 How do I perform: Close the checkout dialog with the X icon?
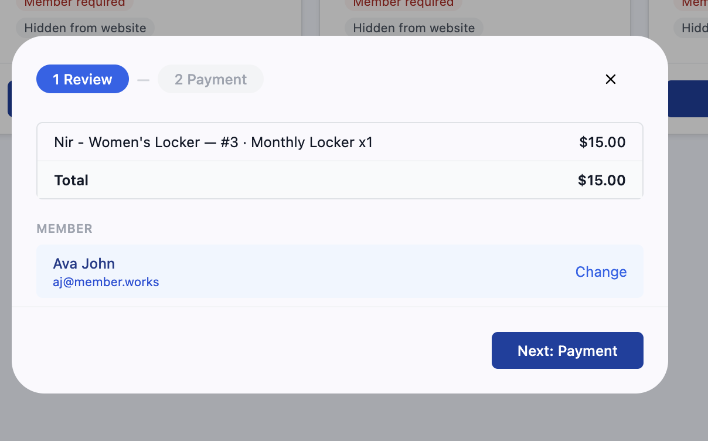610,79
